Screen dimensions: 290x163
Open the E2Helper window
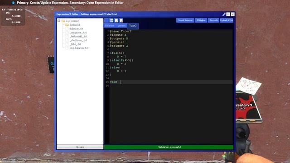tap(201, 20)
